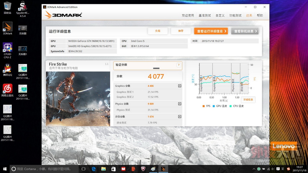Select the 3DMark desktop shortcut

(8, 28)
